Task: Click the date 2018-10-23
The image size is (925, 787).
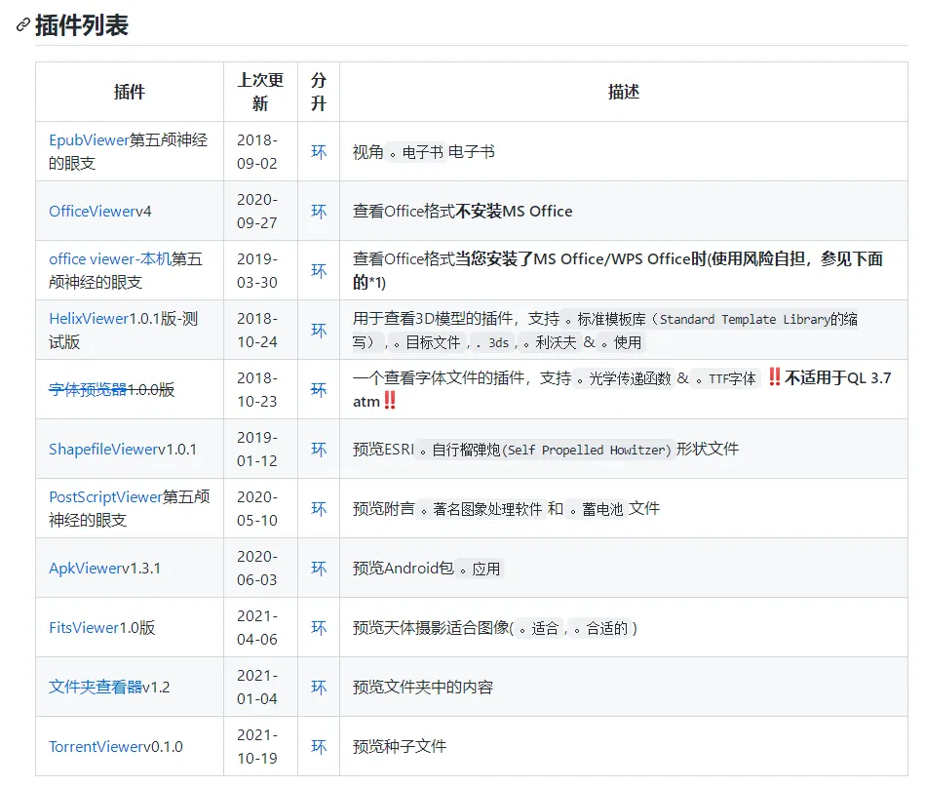Action: [257, 390]
